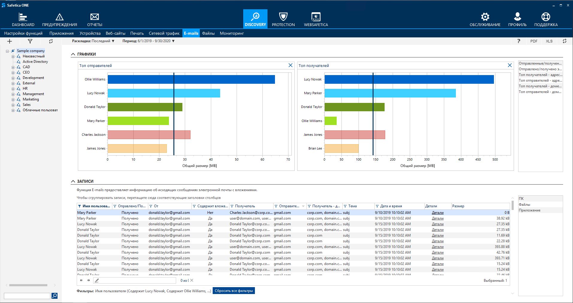The height and width of the screenshot is (303, 573).
Task: Click the filter funnel icon above user tree
Action: pyautogui.click(x=30, y=41)
